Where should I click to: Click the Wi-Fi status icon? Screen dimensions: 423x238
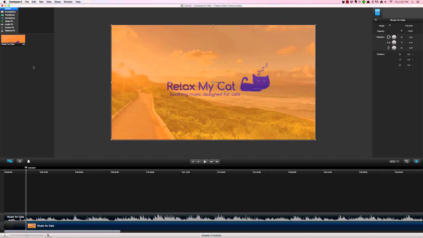391,2
